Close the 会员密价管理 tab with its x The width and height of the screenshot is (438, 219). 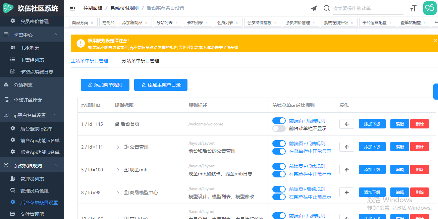[314, 23]
